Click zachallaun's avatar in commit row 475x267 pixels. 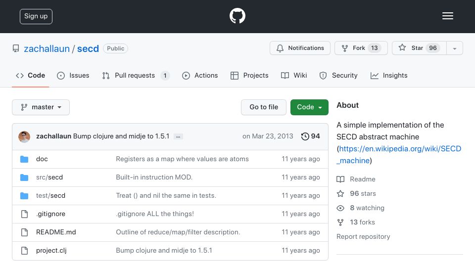pyautogui.click(x=24, y=137)
